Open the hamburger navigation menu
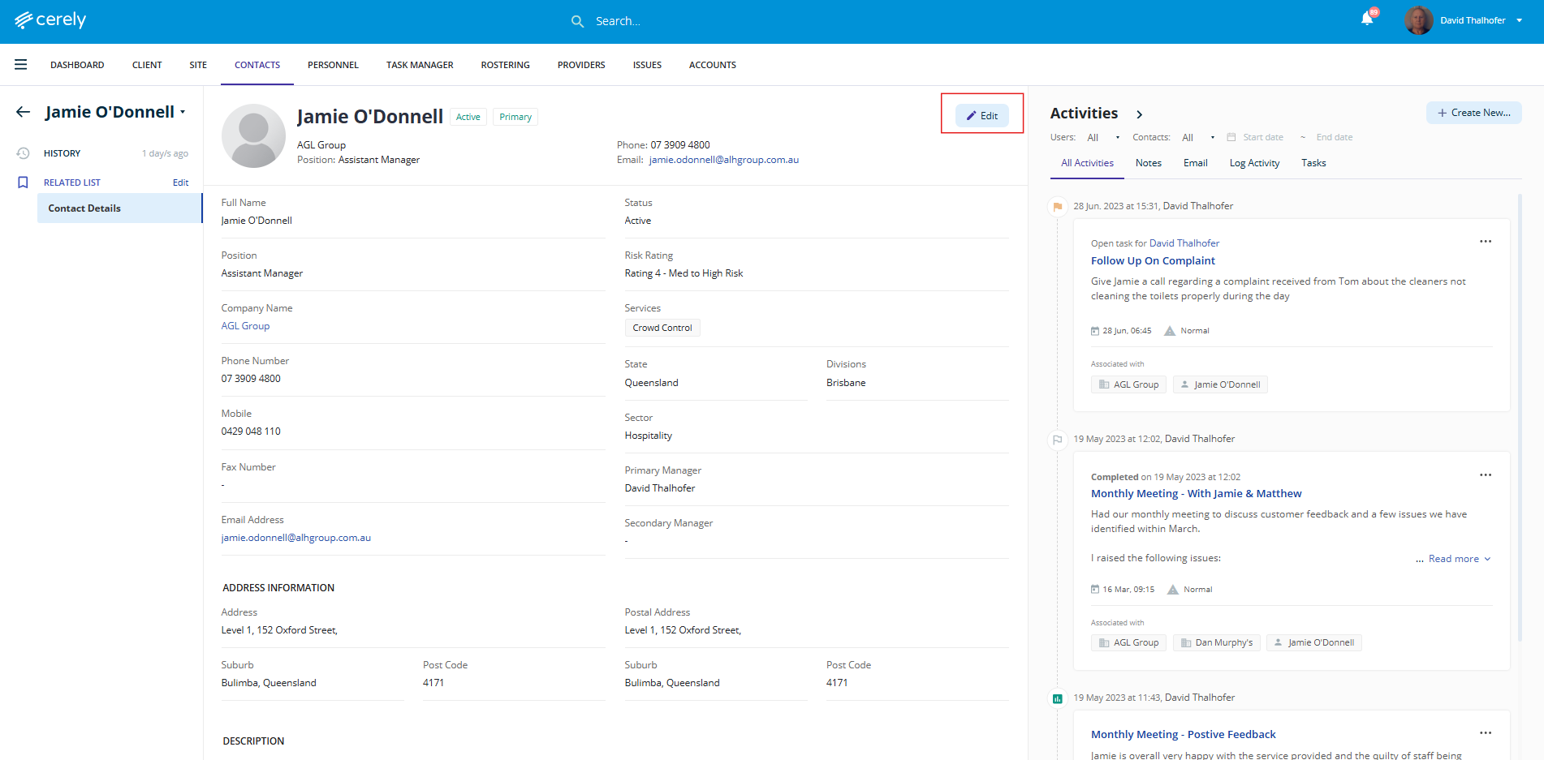Image resolution: width=1544 pixels, height=760 pixels. pyautogui.click(x=21, y=65)
